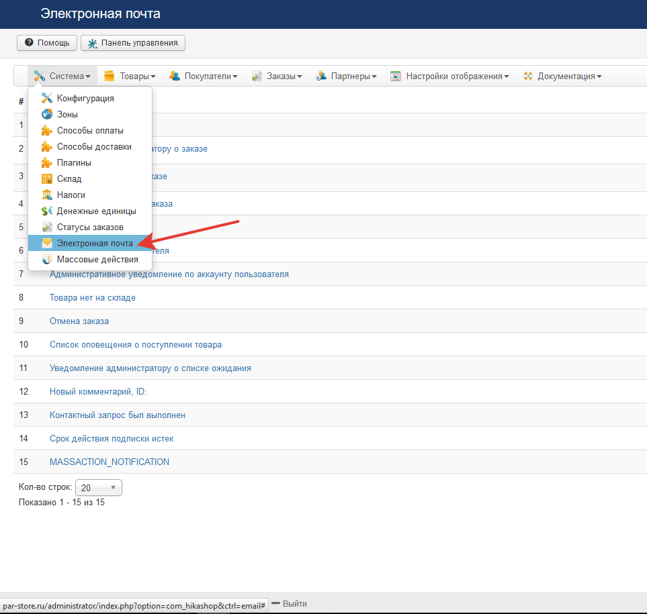Choose Способы доставки from the menu
Viewport: 647px width, 614px height.
[x=94, y=146]
